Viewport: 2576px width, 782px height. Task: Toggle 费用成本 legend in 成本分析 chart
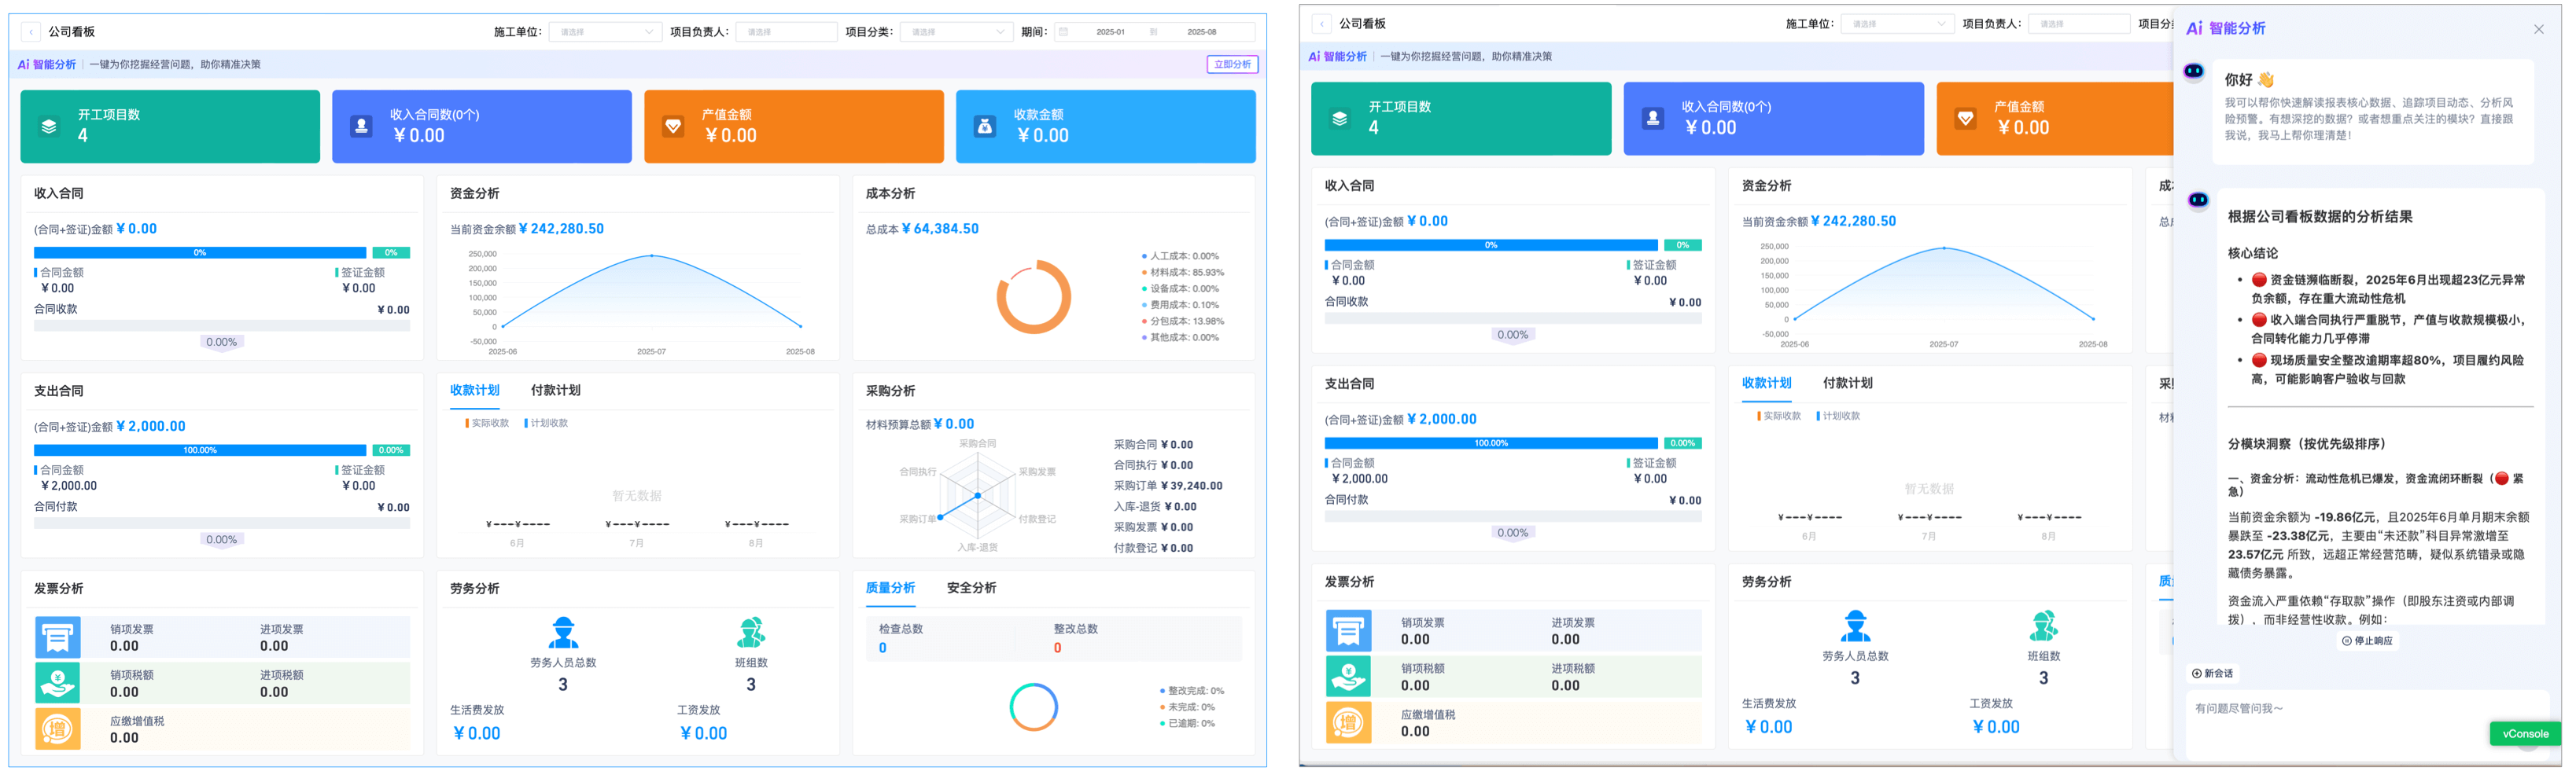coord(1180,305)
